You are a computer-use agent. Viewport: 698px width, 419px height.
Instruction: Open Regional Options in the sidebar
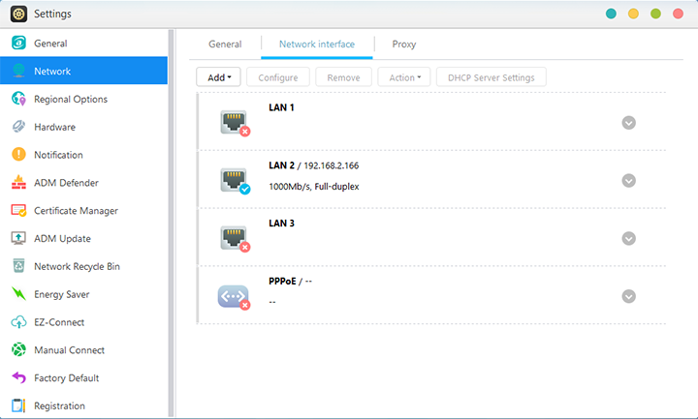tap(71, 100)
